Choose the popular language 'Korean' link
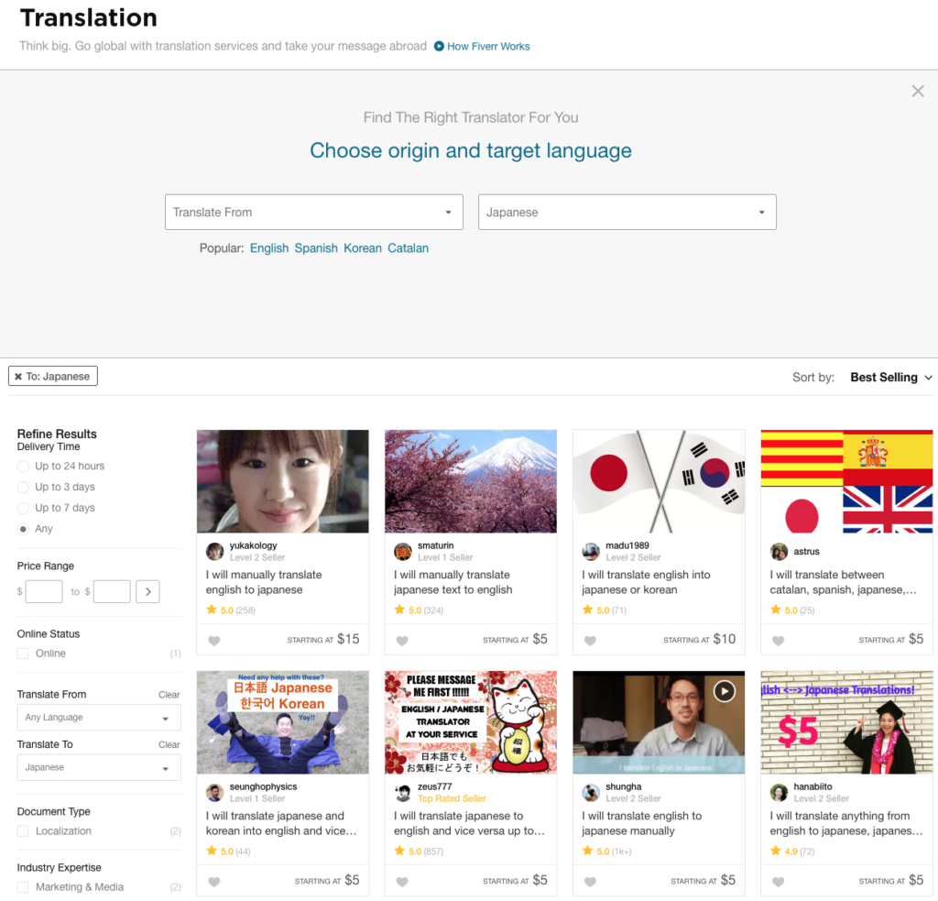This screenshot has height=901, width=938. pos(363,248)
